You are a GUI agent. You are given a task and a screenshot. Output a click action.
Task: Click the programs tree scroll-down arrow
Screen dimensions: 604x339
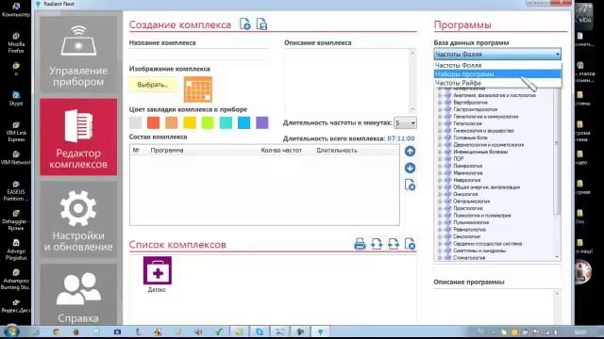pyautogui.click(x=557, y=257)
